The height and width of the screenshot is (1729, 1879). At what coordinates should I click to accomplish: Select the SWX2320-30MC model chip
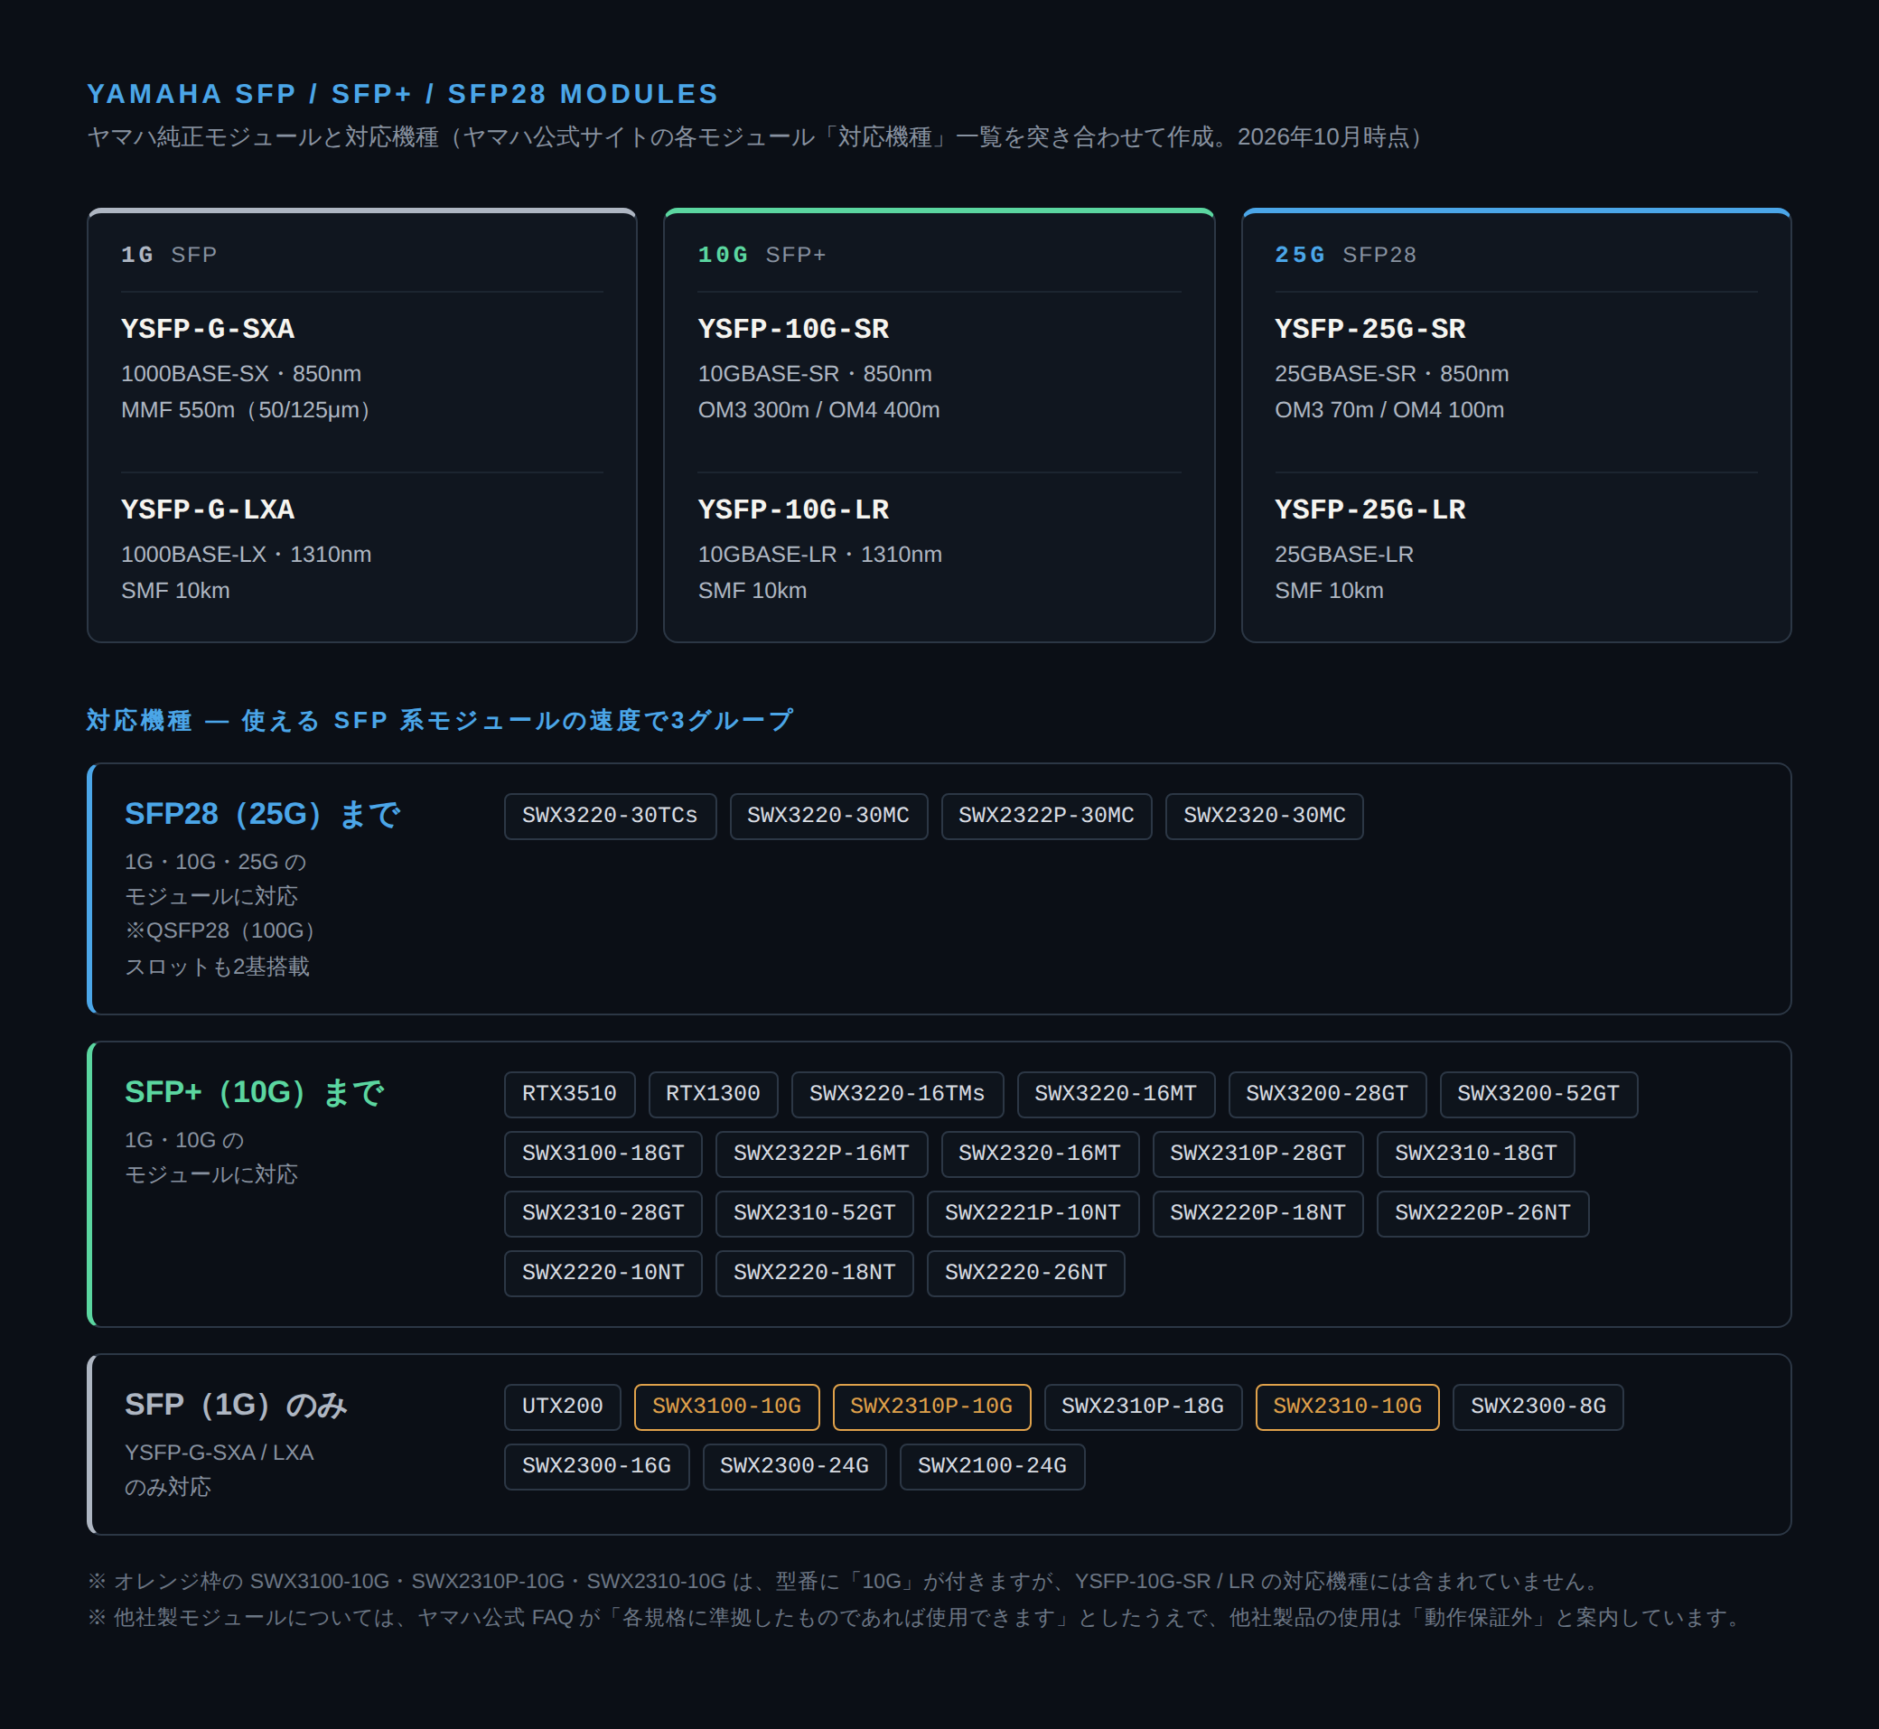(x=1264, y=816)
